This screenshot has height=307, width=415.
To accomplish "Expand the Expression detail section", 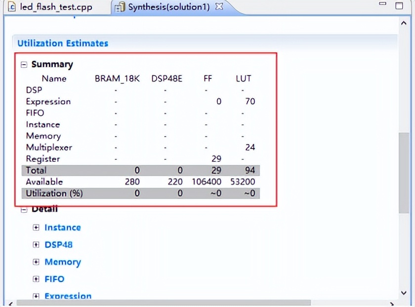I will coord(36,296).
